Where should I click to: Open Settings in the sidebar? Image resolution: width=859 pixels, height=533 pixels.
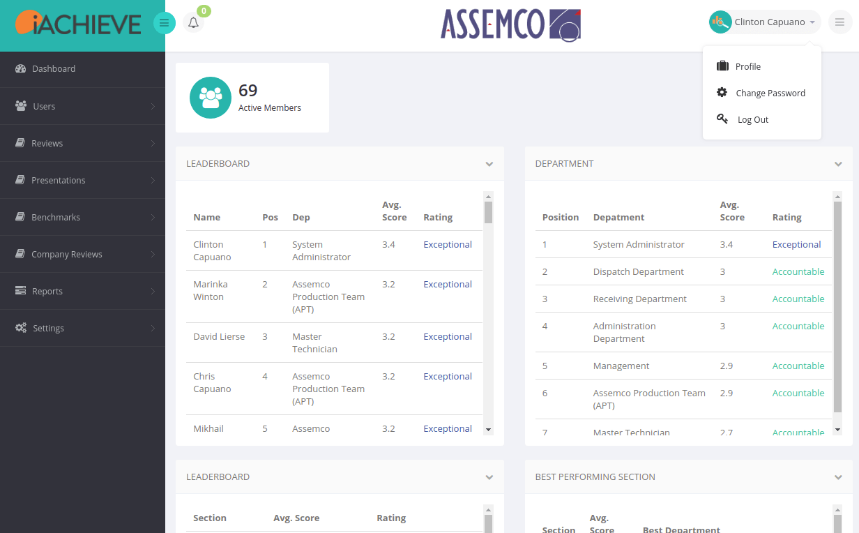coord(82,328)
